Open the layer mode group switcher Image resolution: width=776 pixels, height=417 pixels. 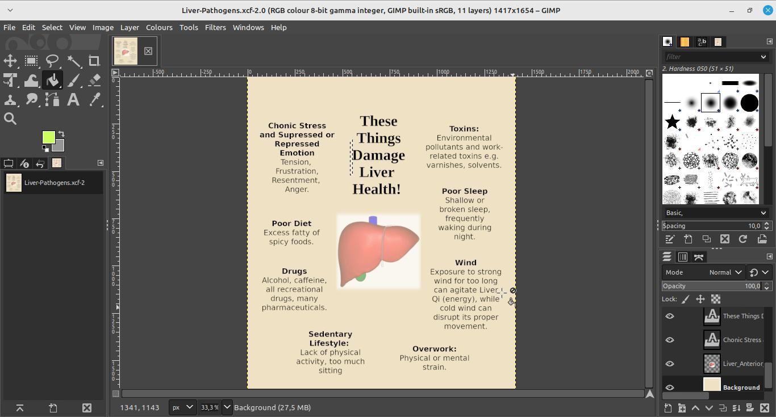(759, 272)
